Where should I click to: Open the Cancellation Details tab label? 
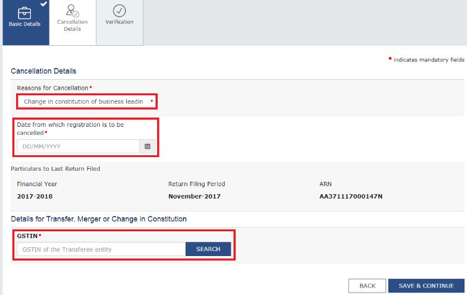pos(72,25)
